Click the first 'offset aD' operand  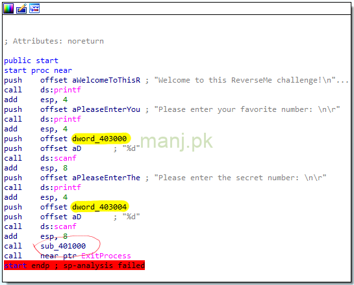pyautogui.click(x=60, y=148)
